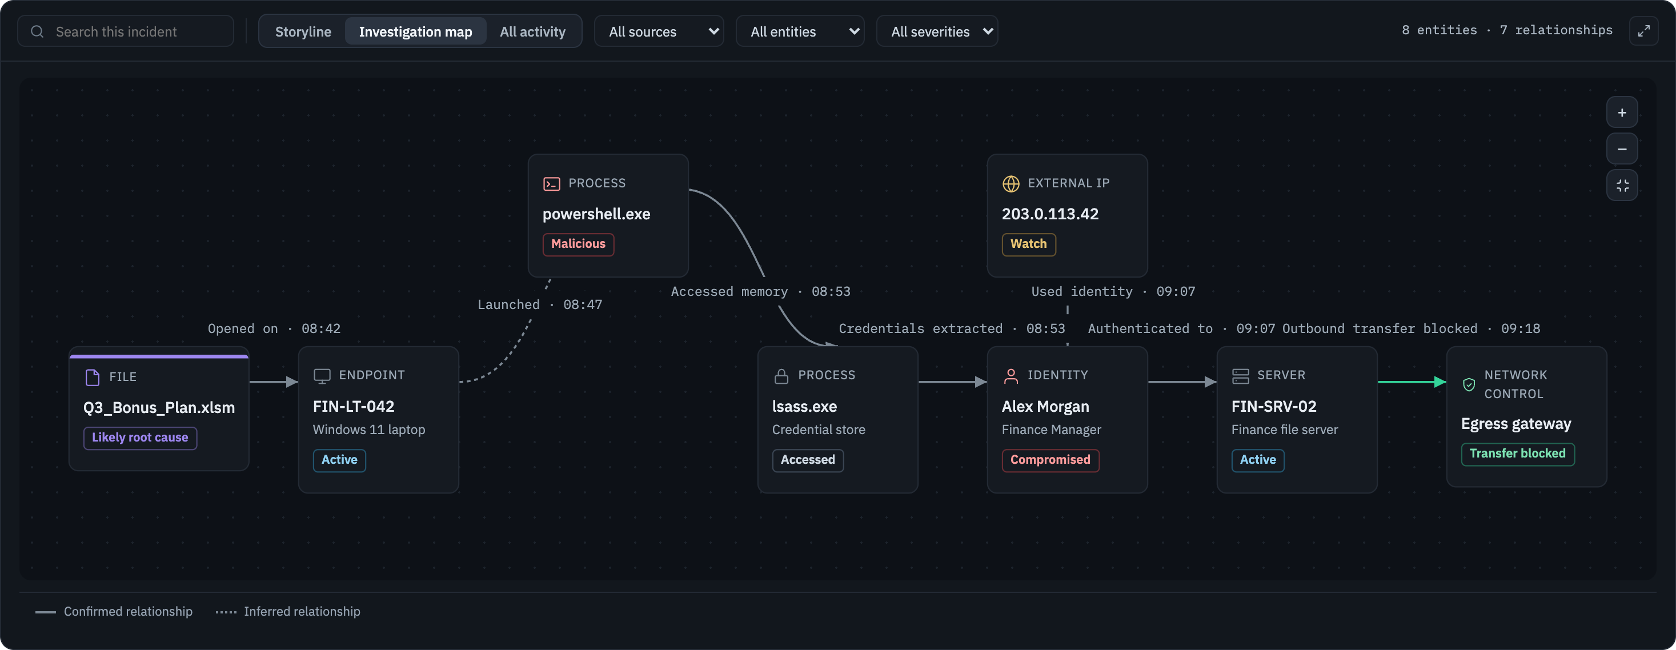
Task: Select the 203.0.113.42 address text
Action: (1049, 214)
